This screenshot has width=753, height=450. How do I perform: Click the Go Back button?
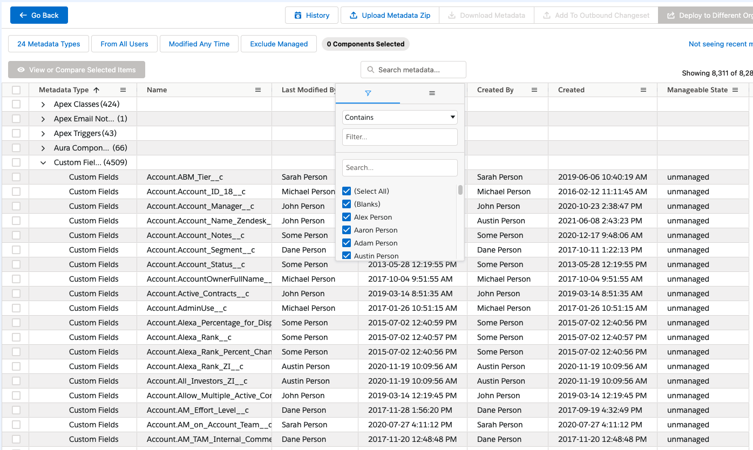[39, 15]
